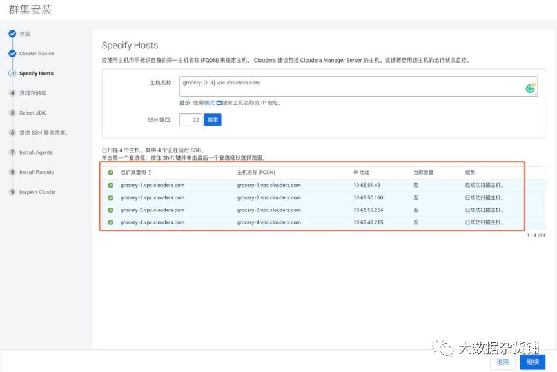Uncheck the grocery-3.vpc.cloudera.com host checkbox
Viewport: 557px width, 372px height.
pyautogui.click(x=110, y=210)
